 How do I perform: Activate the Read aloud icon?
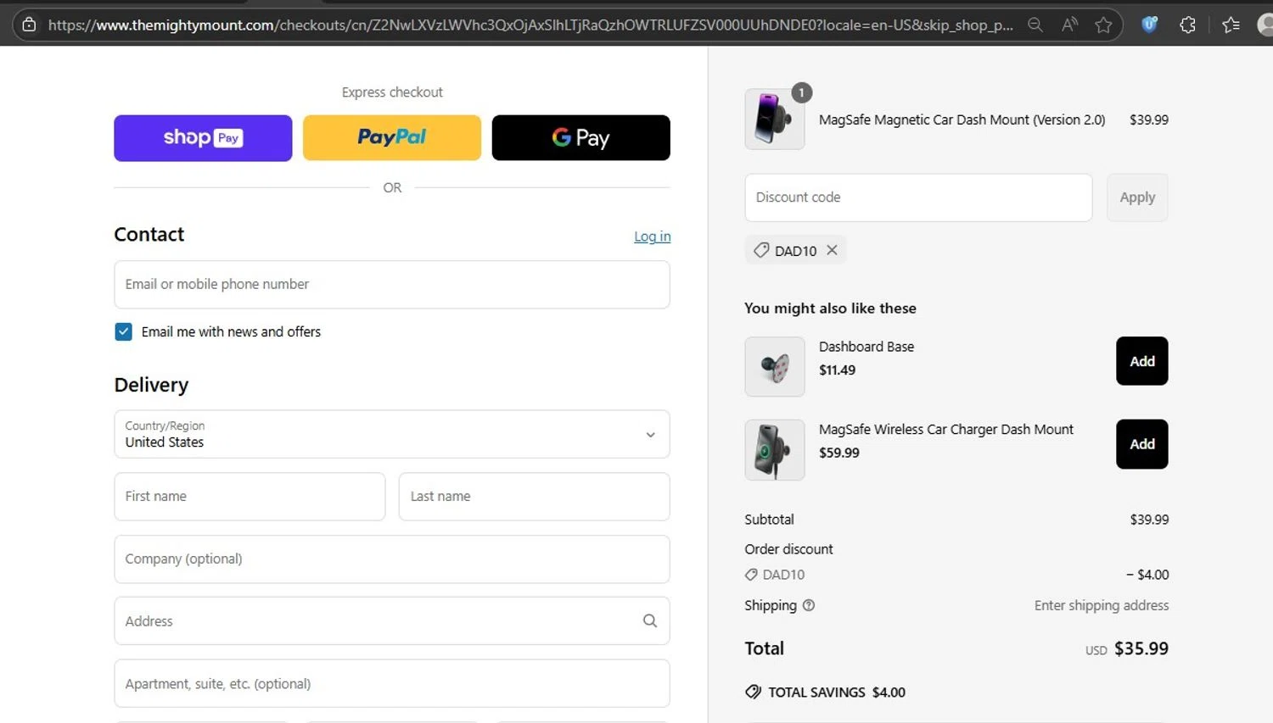[1069, 25]
